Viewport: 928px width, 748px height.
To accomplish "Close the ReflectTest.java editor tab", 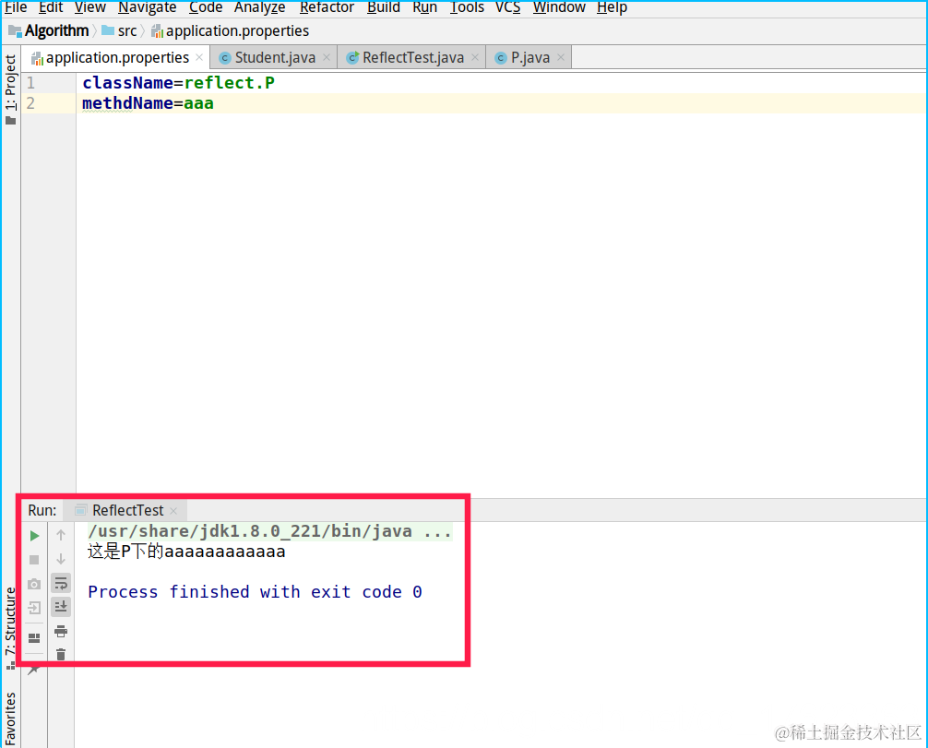I will [x=475, y=57].
